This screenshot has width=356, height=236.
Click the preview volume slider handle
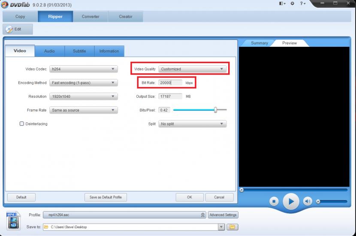318,202
